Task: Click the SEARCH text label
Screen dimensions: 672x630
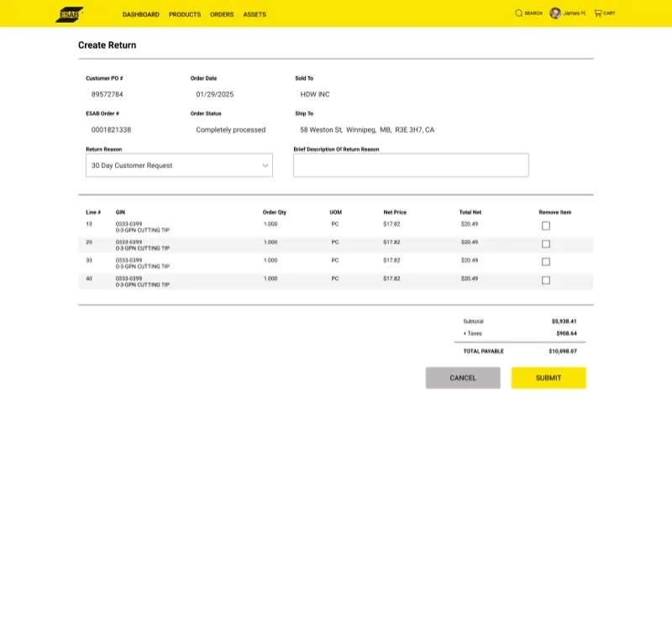Action: click(533, 13)
